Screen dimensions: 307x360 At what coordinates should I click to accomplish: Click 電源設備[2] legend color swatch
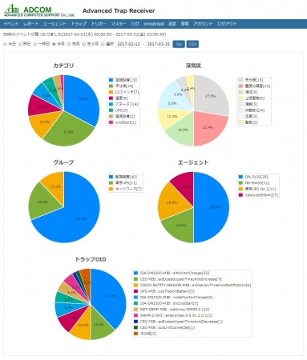[x=111, y=117]
